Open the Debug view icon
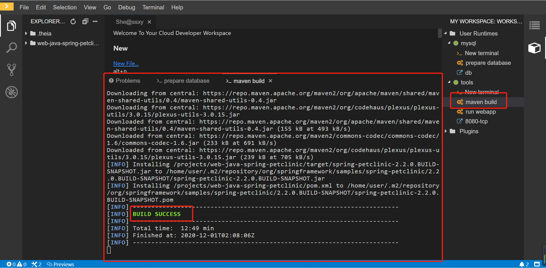 click(x=11, y=92)
